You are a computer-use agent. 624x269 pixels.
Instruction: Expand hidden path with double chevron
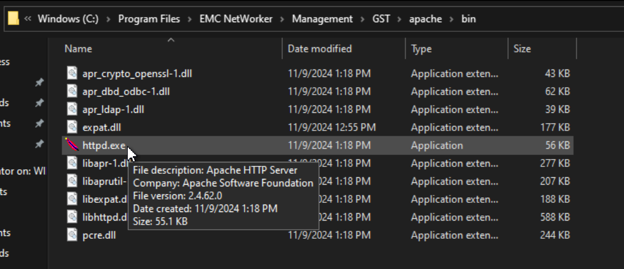(x=28, y=19)
